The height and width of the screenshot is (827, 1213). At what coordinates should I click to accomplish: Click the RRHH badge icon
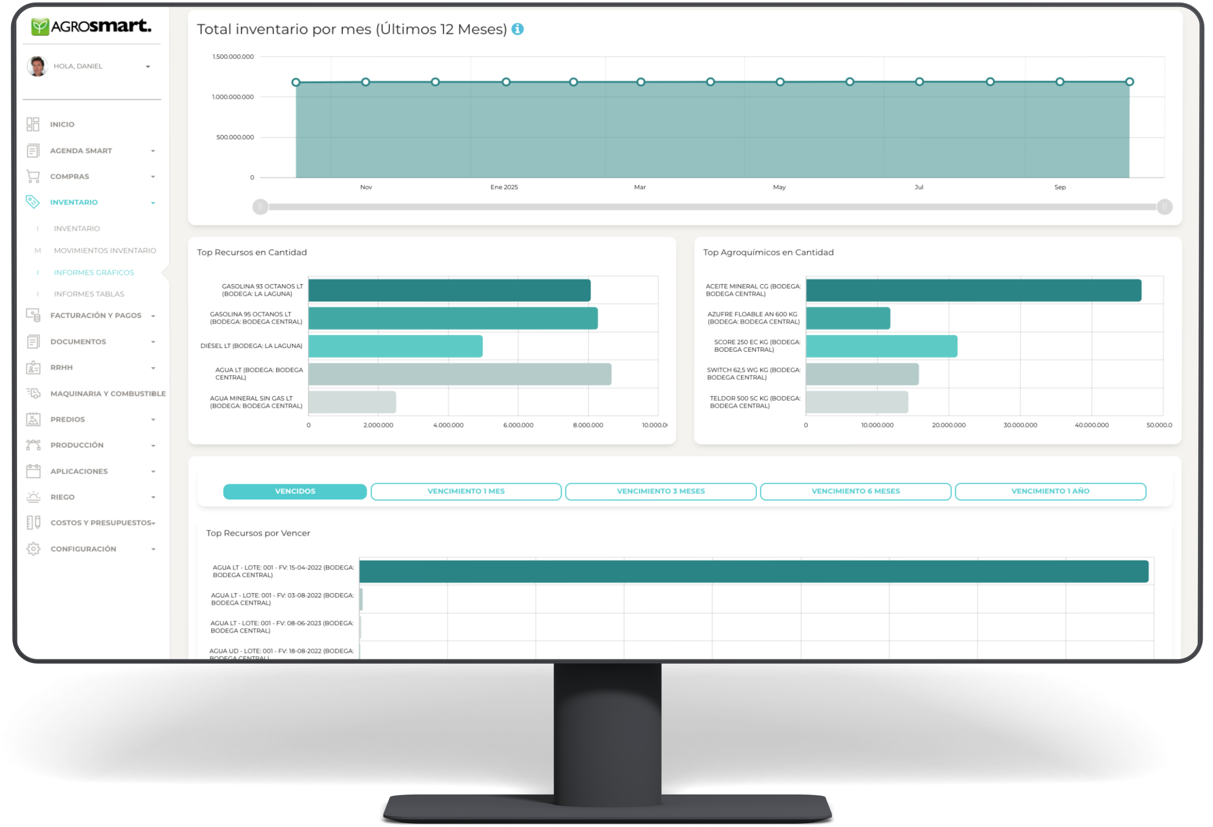(33, 368)
